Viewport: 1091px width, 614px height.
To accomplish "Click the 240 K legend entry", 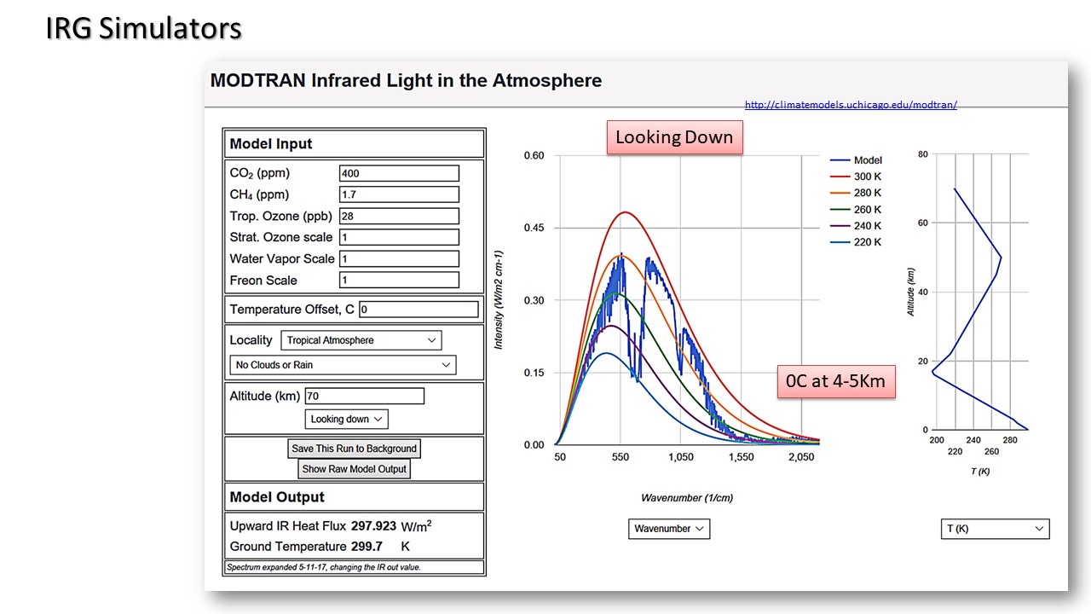I will (857, 226).
